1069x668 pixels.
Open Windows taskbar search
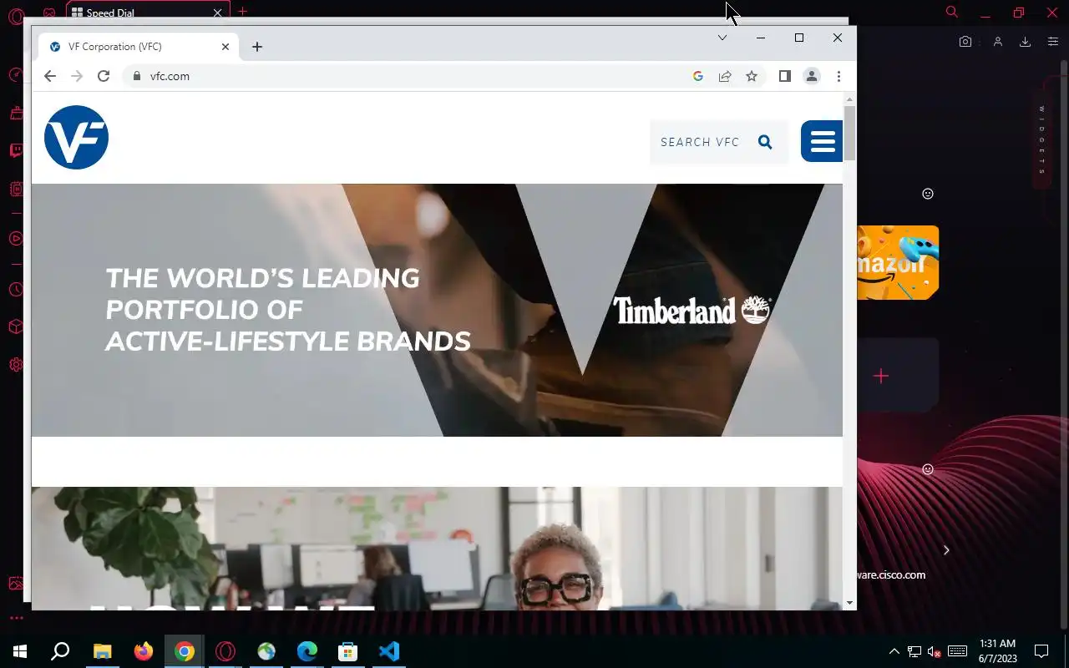(x=60, y=651)
